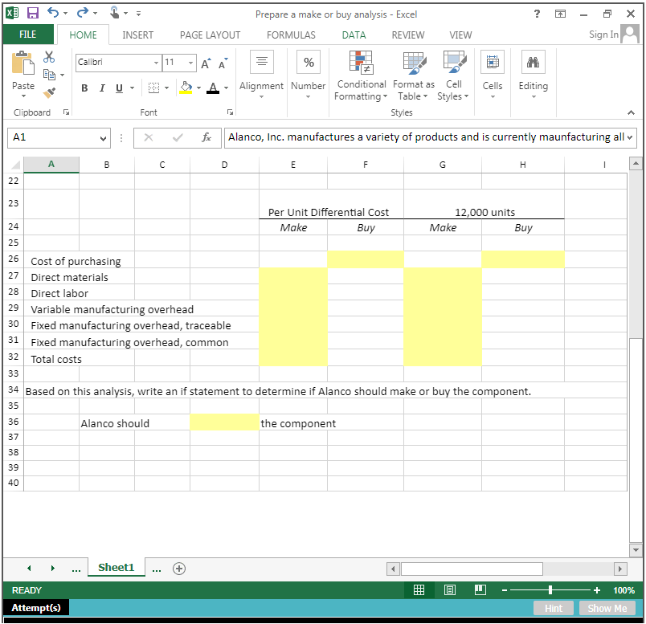Expand the Font Size dropdown

[x=191, y=63]
